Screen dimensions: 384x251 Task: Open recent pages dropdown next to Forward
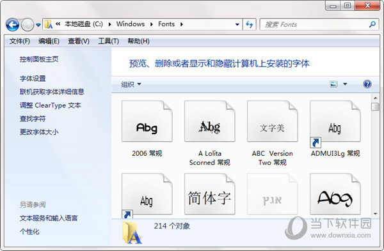[38, 25]
